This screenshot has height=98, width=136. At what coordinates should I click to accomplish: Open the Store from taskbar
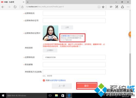[63, 96]
